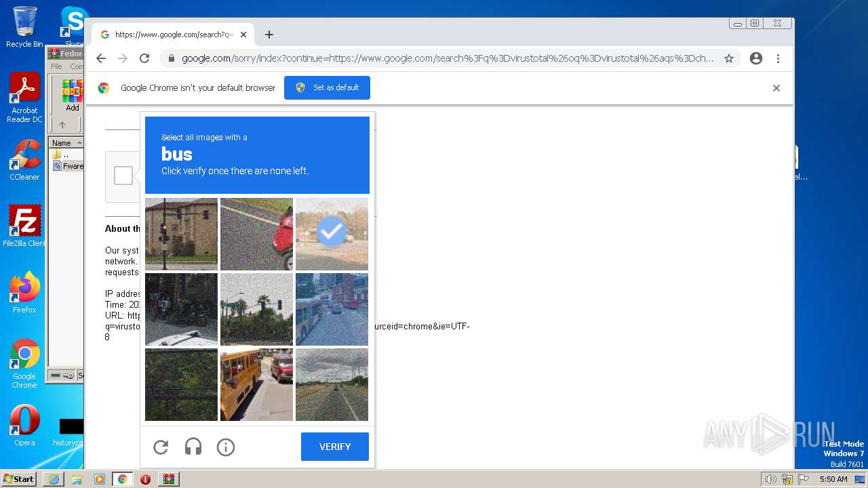Open a new Chrome tab

click(269, 35)
